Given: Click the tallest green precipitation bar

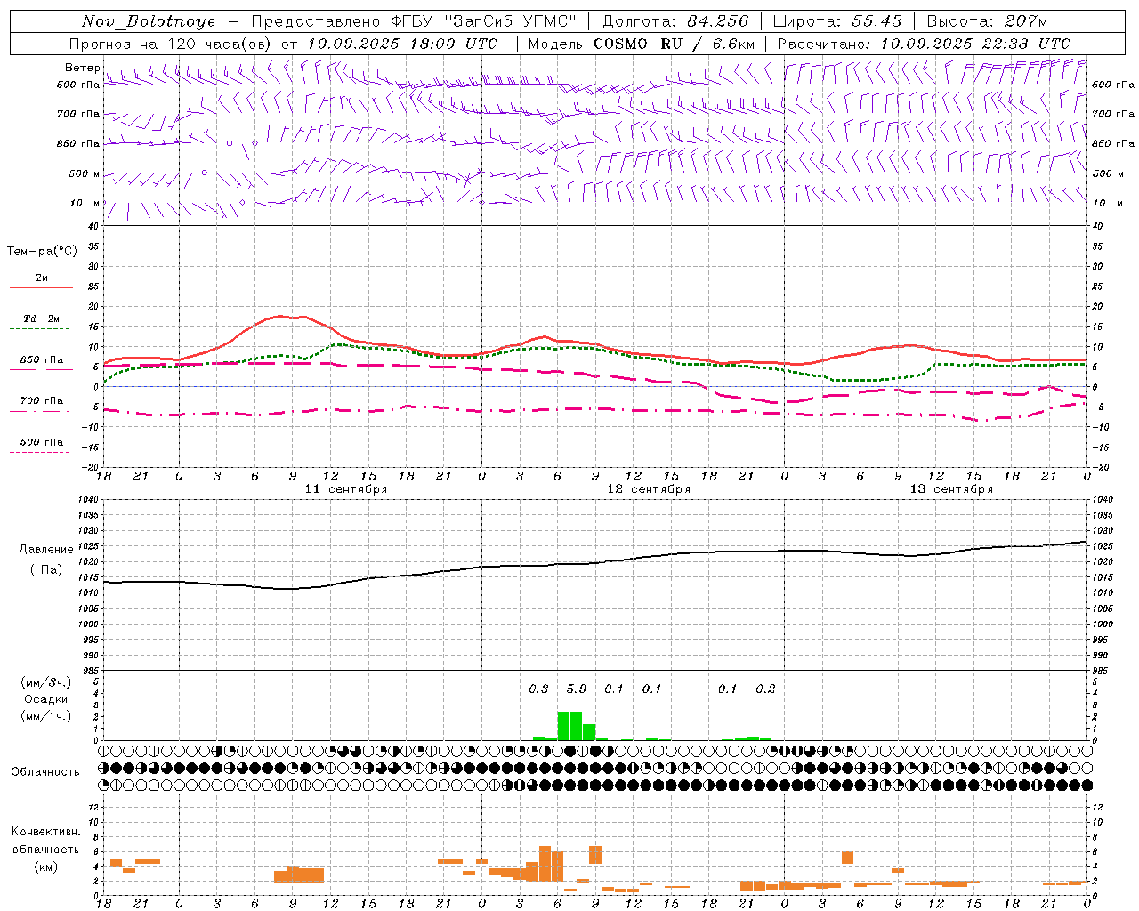Looking at the screenshot, I should point(569,726).
